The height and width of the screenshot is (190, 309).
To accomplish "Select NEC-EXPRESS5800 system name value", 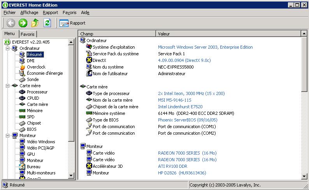I will click(176, 67).
